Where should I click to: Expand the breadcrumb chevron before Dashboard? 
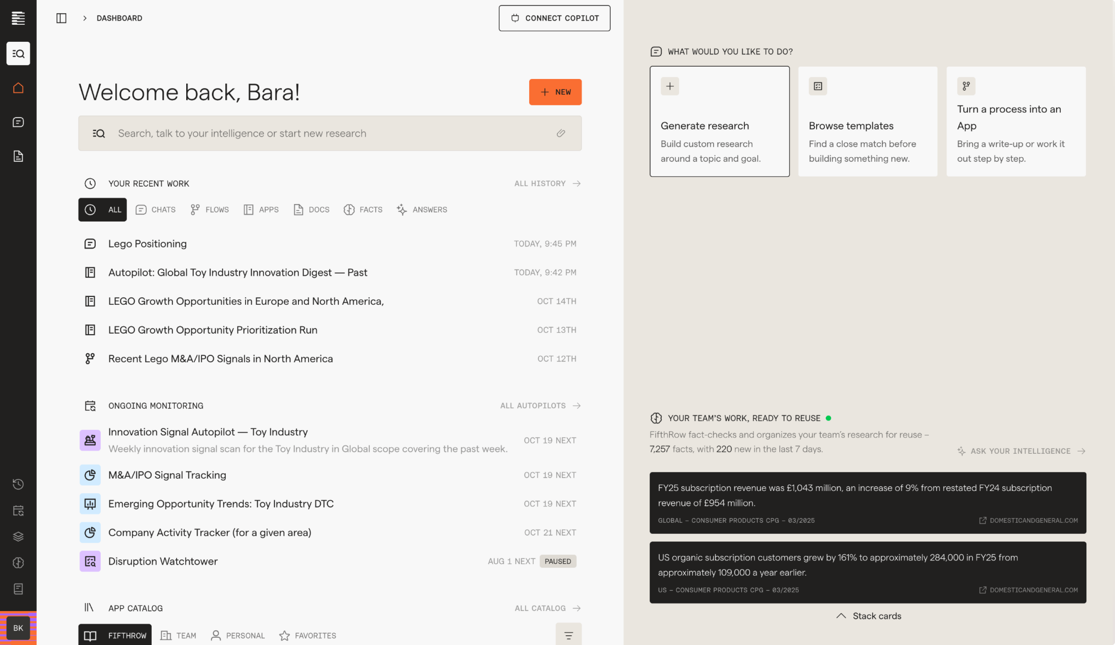pyautogui.click(x=84, y=18)
